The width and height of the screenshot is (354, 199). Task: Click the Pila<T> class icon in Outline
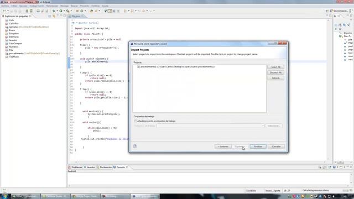click(340, 36)
